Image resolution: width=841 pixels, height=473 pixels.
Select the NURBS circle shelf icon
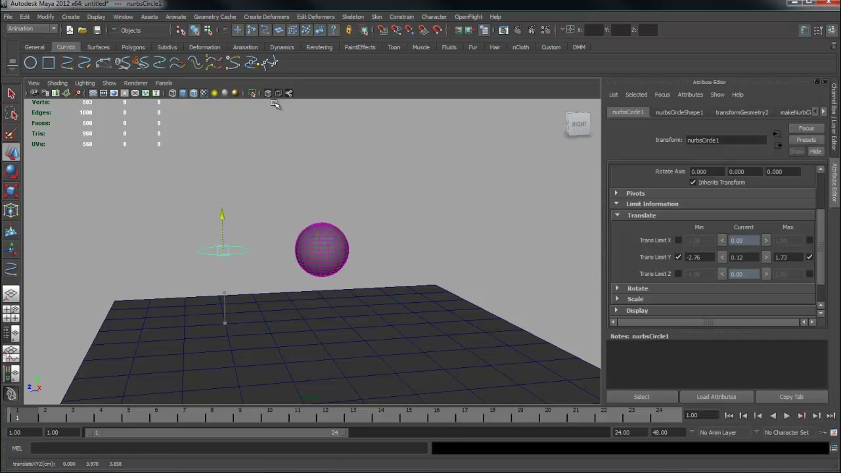point(30,63)
